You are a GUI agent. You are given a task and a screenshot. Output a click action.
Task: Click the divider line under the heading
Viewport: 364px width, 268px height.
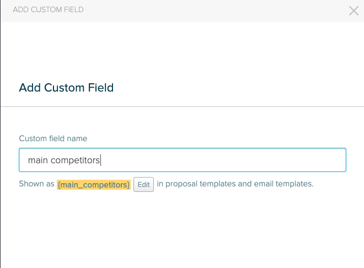[182, 106]
